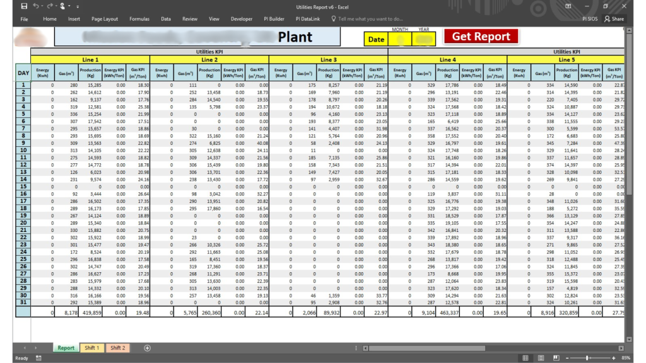Click the Redo arrow icon
Screen dimensions: 646x363
[49, 6]
